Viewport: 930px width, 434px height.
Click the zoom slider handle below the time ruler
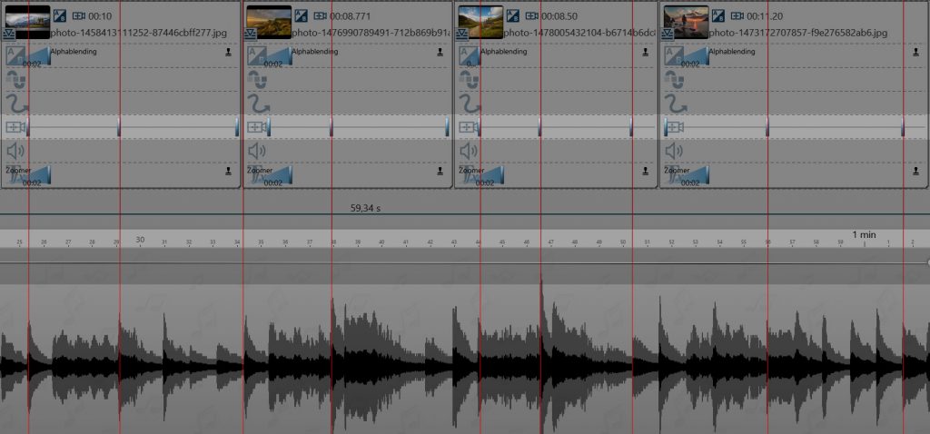927,262
